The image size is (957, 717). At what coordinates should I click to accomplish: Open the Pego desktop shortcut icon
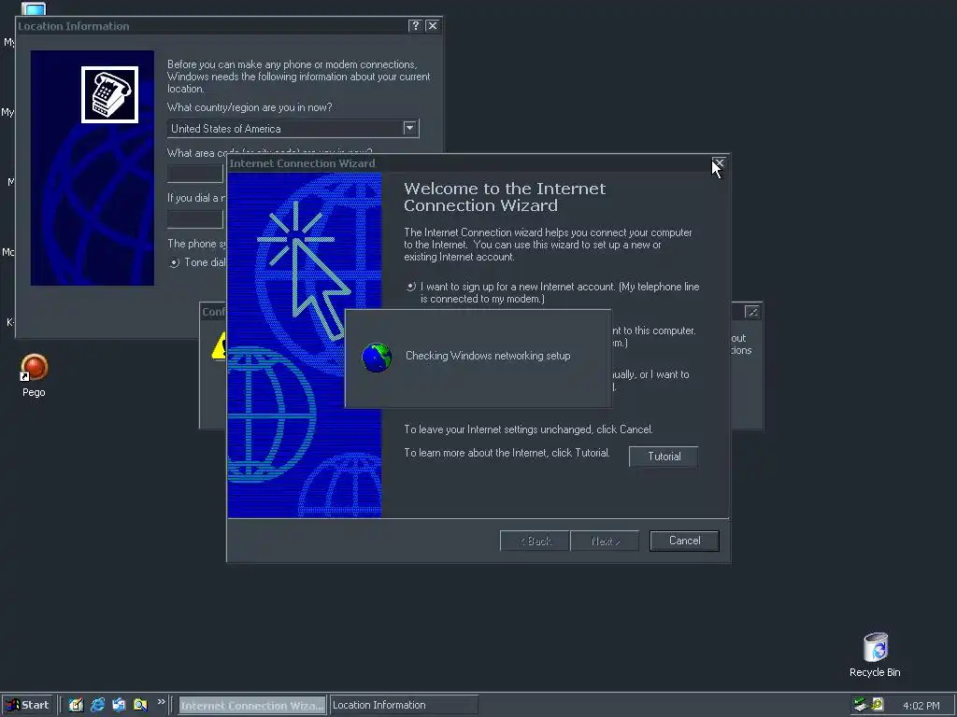click(34, 368)
